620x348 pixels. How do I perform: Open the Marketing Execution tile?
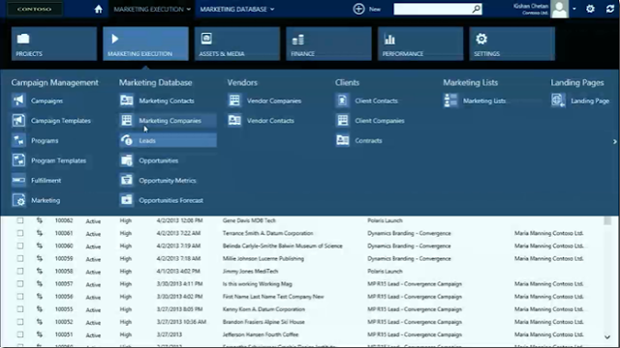click(145, 43)
